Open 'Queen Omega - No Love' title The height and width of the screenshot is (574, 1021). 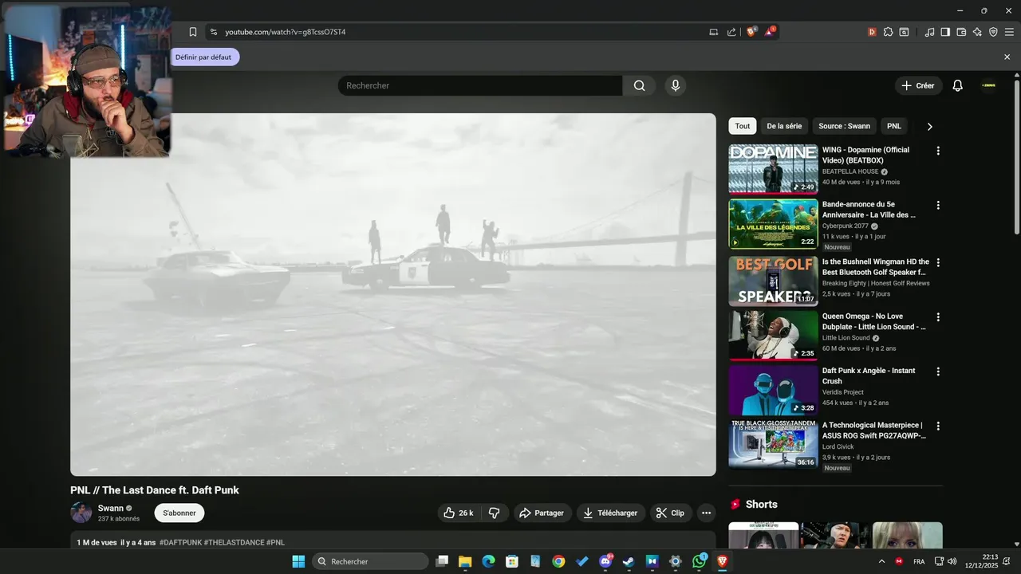[x=874, y=321]
